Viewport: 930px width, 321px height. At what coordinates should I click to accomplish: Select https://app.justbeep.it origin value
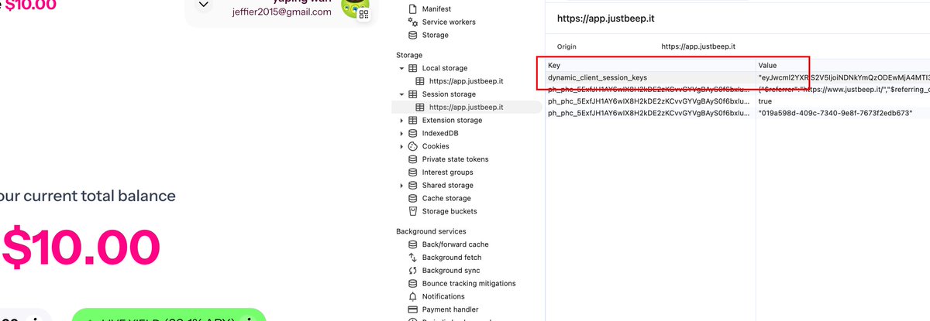pos(698,47)
